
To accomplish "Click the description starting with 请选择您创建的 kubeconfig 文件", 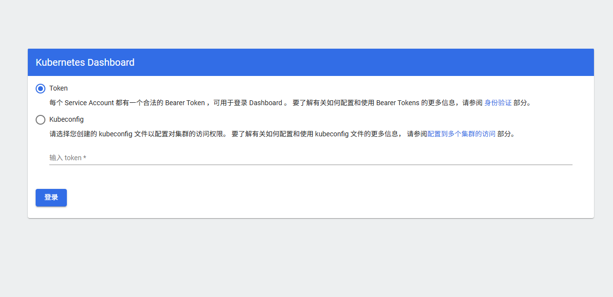I will (x=282, y=134).
